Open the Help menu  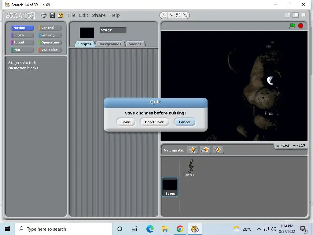pos(114,15)
